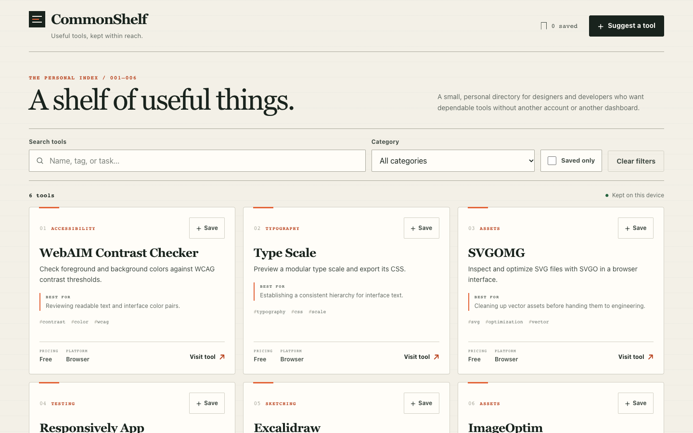Click the #vector tag
Image resolution: width=693 pixels, height=433 pixels.
point(539,322)
